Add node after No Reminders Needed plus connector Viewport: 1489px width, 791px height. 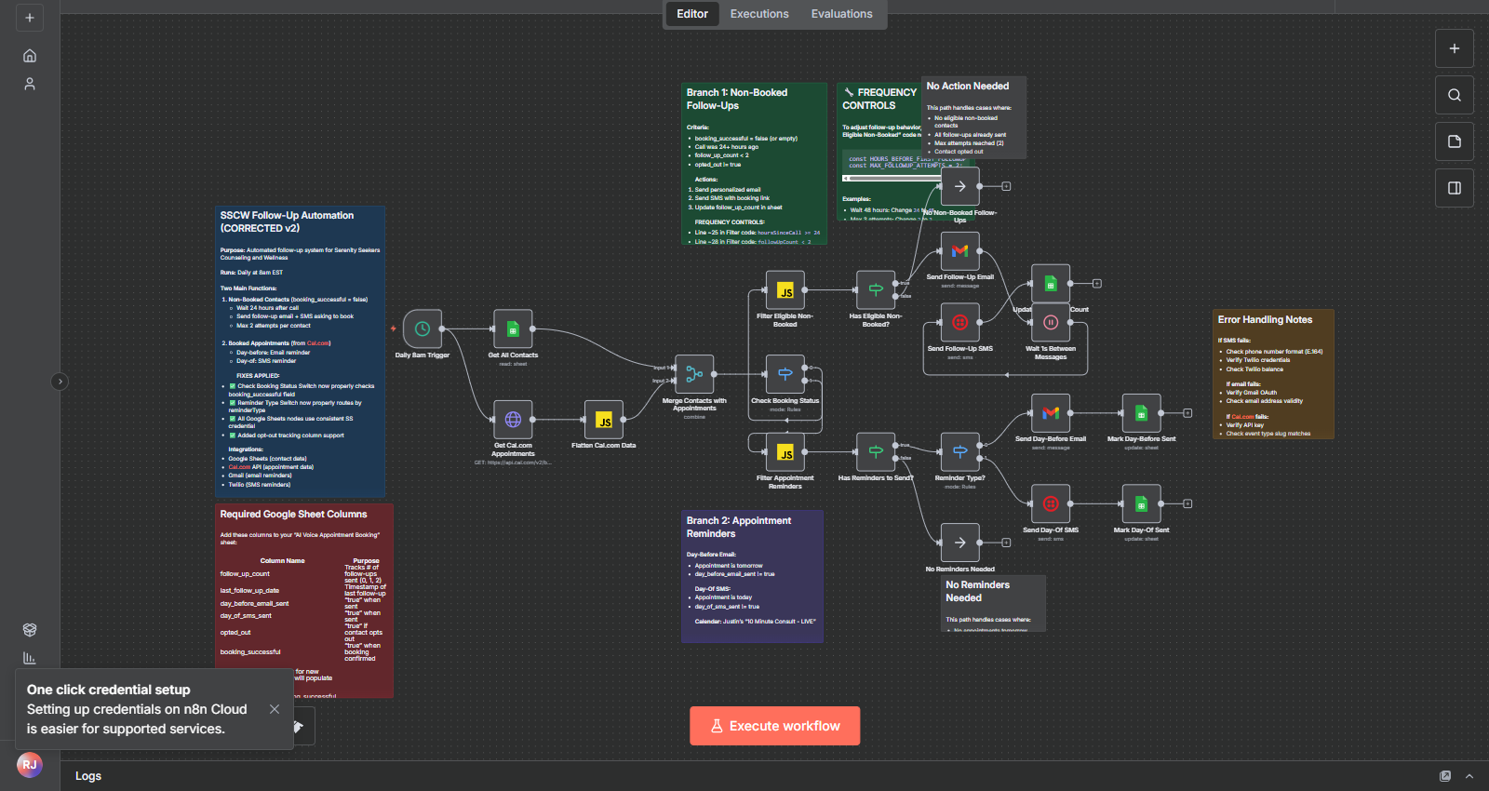coord(1006,543)
